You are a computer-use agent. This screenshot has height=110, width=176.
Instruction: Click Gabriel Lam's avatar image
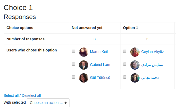coord(84,65)
